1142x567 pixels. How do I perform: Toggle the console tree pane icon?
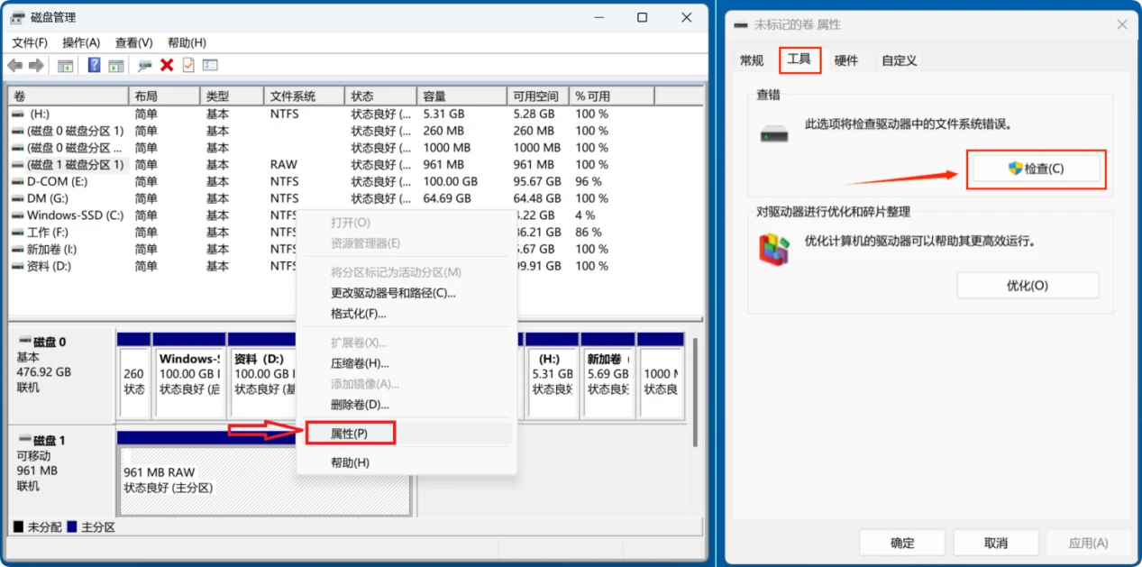pos(66,65)
